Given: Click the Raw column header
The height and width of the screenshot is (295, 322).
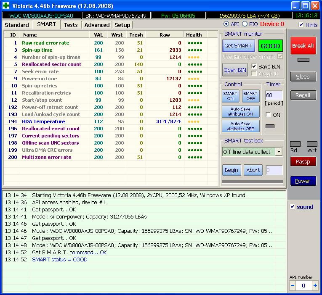Looking at the screenshot, I should pyautogui.click(x=165, y=35).
